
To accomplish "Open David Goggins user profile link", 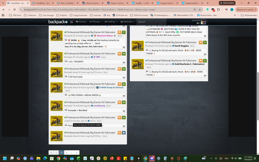I will [x=181, y=46].
